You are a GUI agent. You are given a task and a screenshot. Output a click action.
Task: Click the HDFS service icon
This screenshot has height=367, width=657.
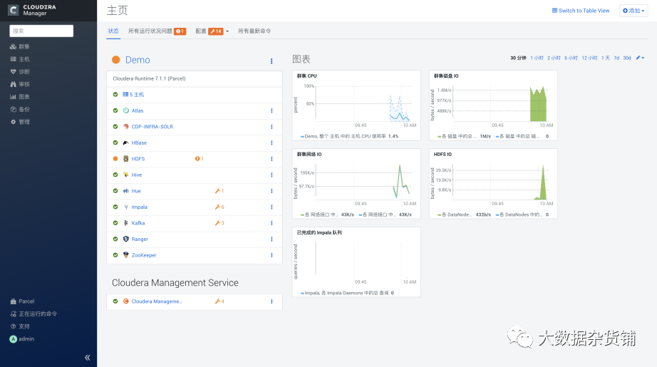(125, 159)
